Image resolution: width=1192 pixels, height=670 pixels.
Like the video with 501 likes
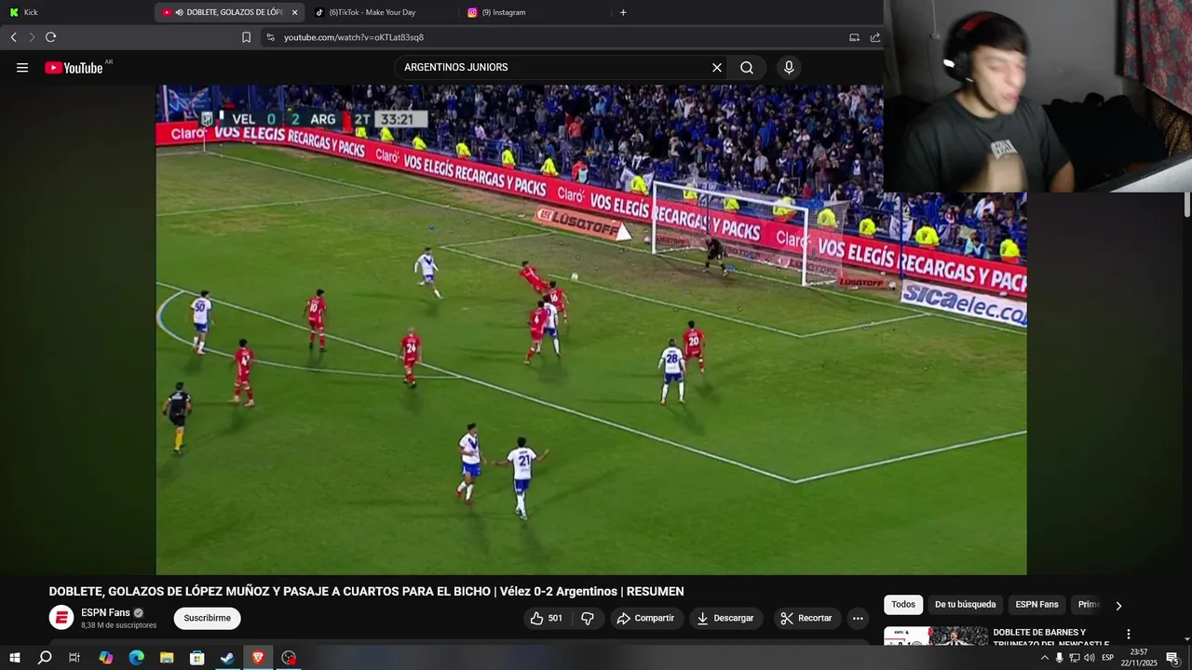(547, 618)
